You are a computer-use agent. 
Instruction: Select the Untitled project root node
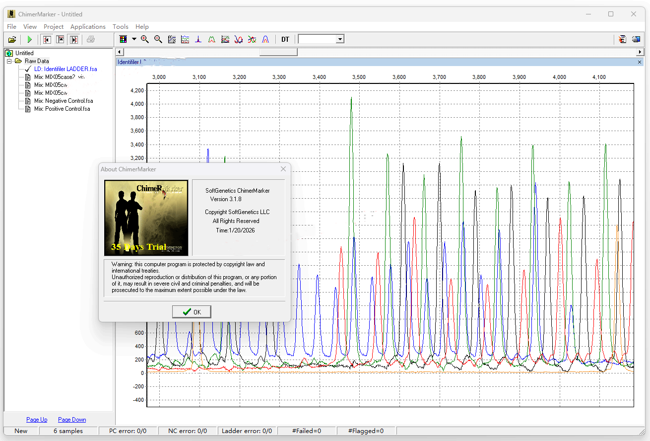(24, 53)
